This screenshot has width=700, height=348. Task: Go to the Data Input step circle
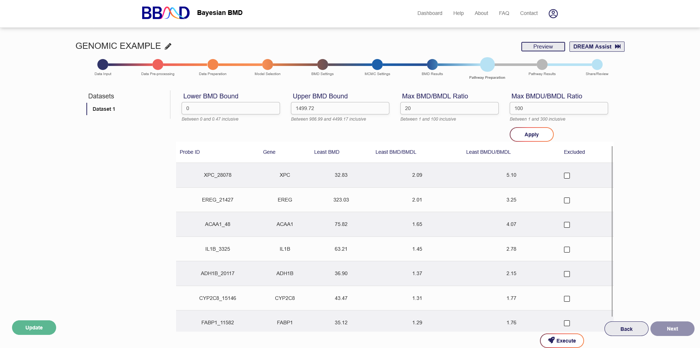coord(103,64)
